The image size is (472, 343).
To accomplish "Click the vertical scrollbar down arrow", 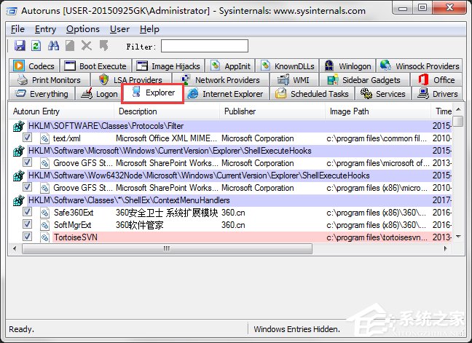I will point(457,236).
